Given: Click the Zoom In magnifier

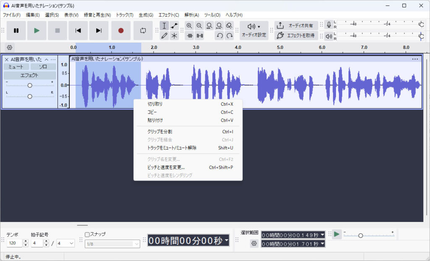Looking at the screenshot, I should pyautogui.click(x=189, y=26).
